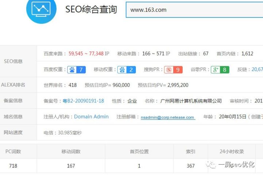263x176 pixels.
Task: Click the Baidu paw weight badge 7
Action: (76, 70)
